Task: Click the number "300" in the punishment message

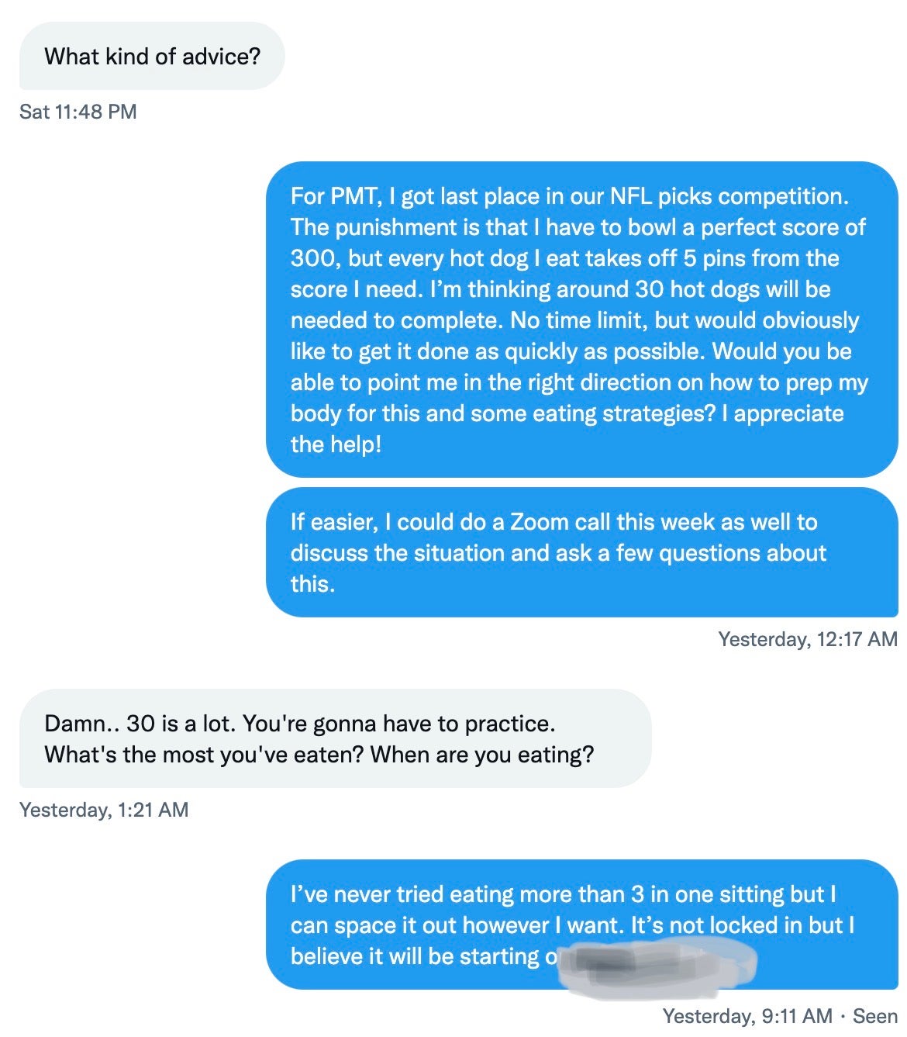Action: (313, 258)
